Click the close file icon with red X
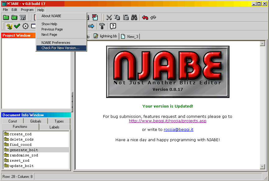The width and height of the screenshot is (269, 181). point(95,17)
